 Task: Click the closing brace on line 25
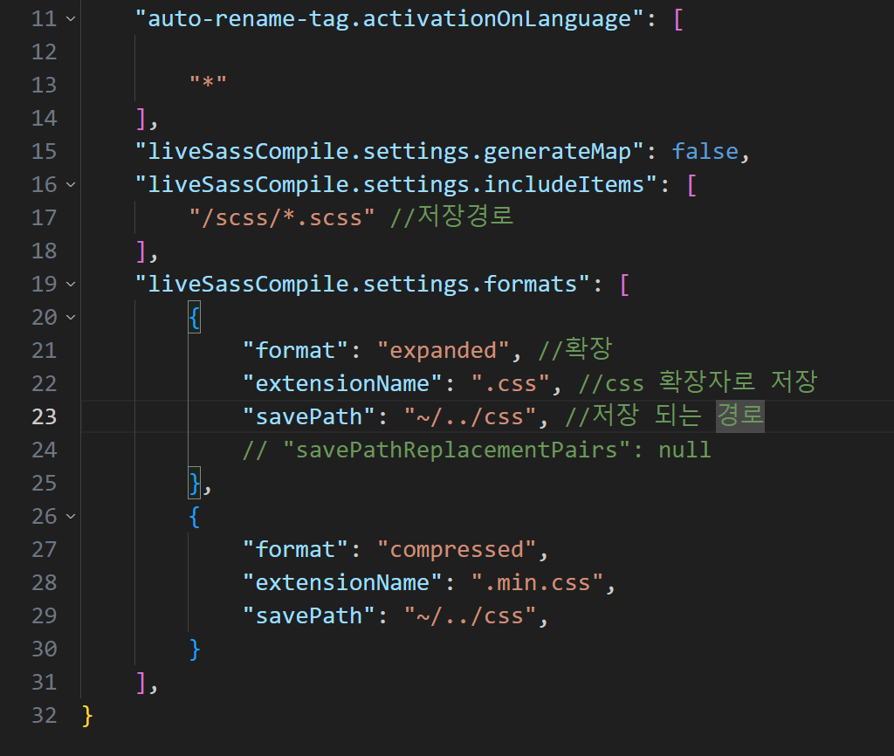pyautogui.click(x=195, y=483)
